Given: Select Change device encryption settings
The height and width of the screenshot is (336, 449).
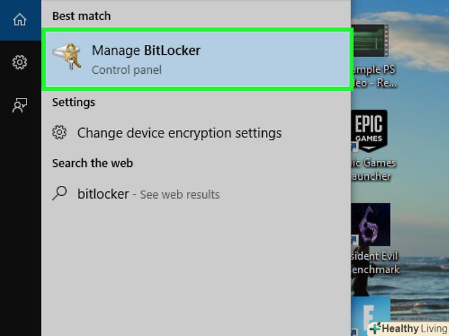Looking at the screenshot, I should 179,133.
